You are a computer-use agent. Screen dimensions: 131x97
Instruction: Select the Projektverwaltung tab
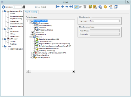pos(31,12)
